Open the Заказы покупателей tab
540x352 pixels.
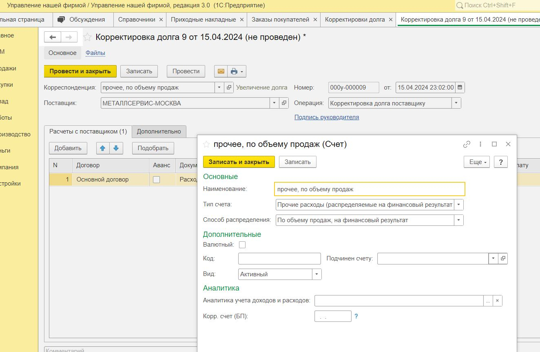(280, 19)
